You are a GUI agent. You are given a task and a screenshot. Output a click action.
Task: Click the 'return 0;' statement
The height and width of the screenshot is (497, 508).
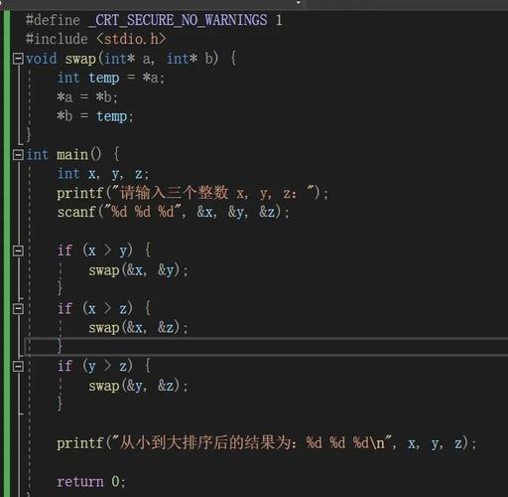click(x=91, y=482)
